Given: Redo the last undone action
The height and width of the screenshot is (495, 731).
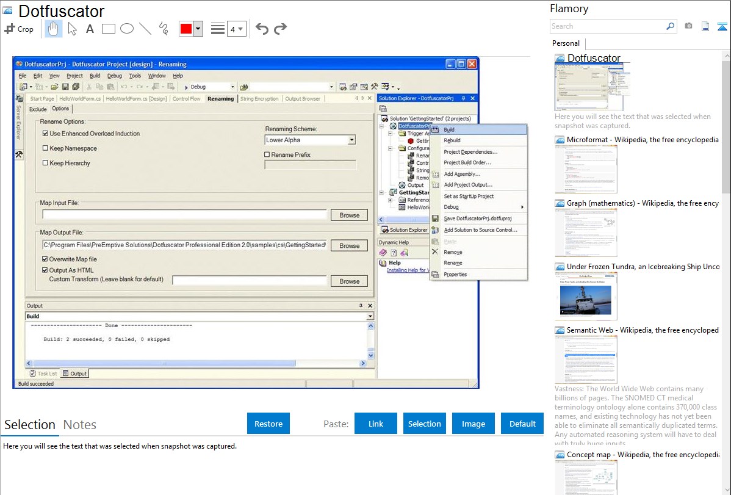Looking at the screenshot, I should [280, 29].
